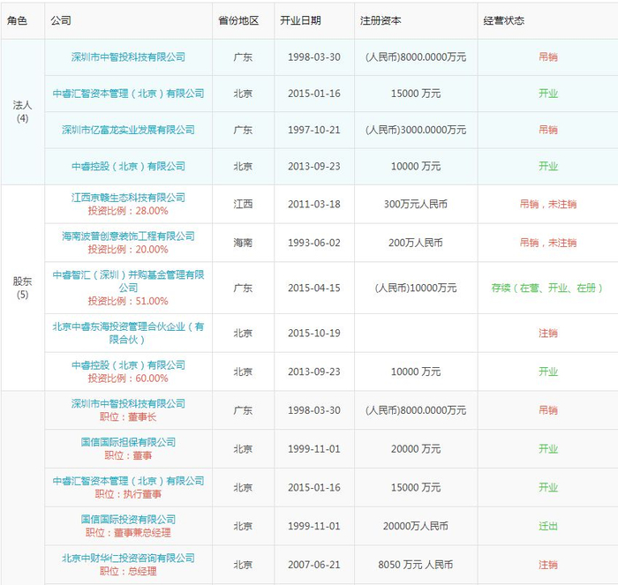Click 吊销 status in 深圳市亿富龙 row
Image resolution: width=618 pixels, height=585 pixels.
coord(548,130)
